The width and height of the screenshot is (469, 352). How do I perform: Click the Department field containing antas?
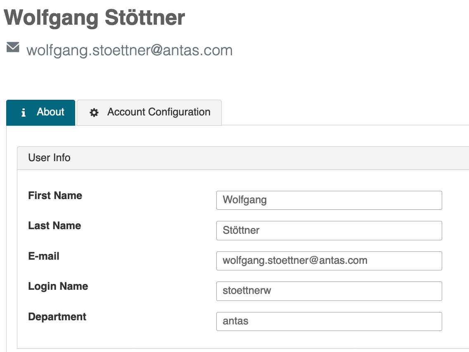329,321
